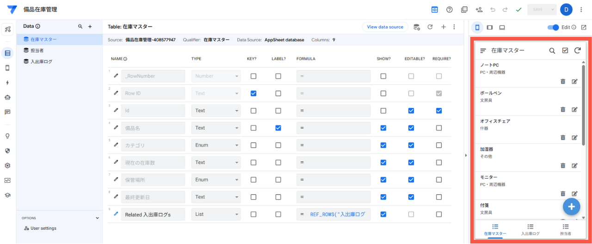The image size is (592, 244).
Task: Check KEY checkbox for Id column
Action: 253,111
